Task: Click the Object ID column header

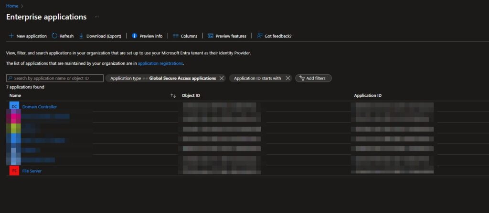Action: point(191,96)
